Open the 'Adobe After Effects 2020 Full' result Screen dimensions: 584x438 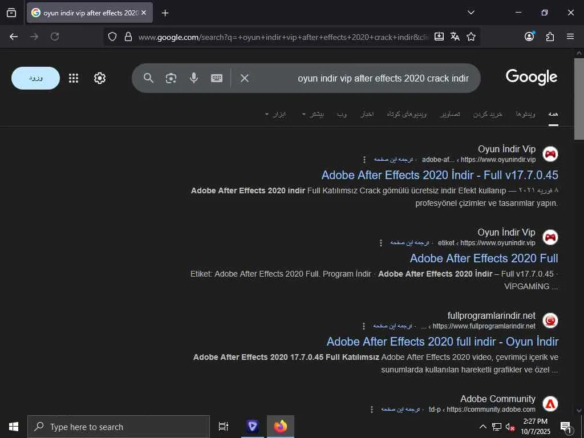tap(484, 258)
